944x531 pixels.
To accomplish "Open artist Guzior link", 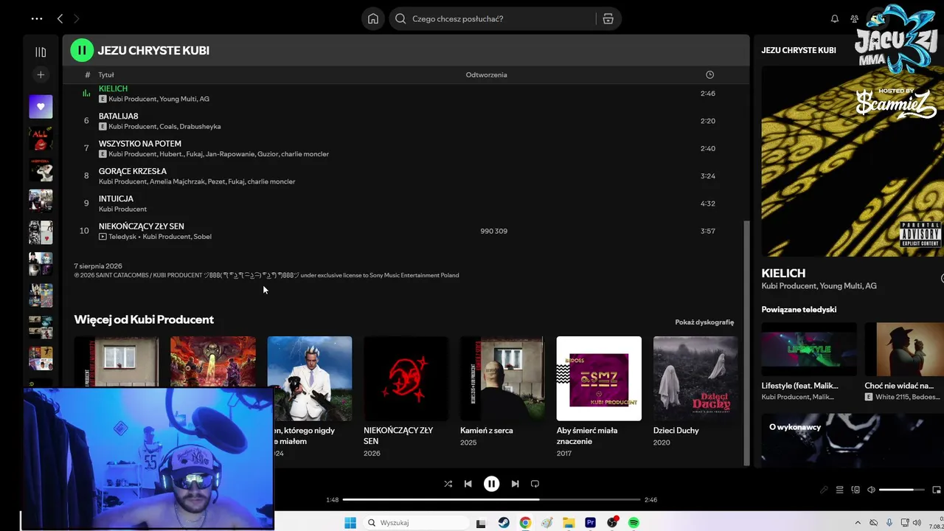I will [x=268, y=154].
